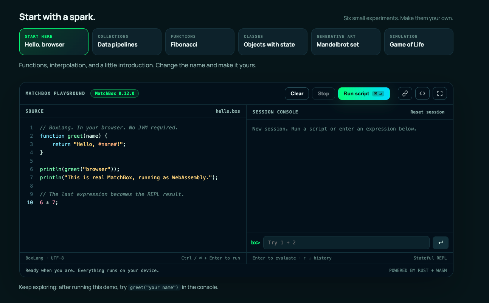Place cursor on the return "Hello, #name#!" line
The width and height of the screenshot is (489, 303).
tap(89, 144)
